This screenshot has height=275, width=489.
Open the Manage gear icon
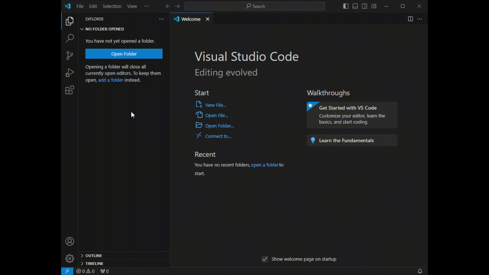[x=70, y=259]
